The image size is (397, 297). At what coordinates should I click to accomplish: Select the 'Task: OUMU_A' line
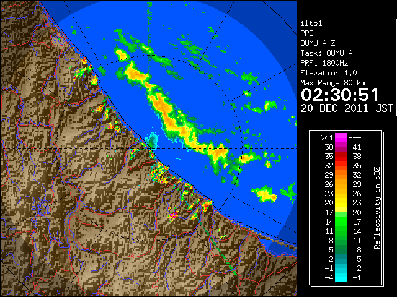(326, 53)
